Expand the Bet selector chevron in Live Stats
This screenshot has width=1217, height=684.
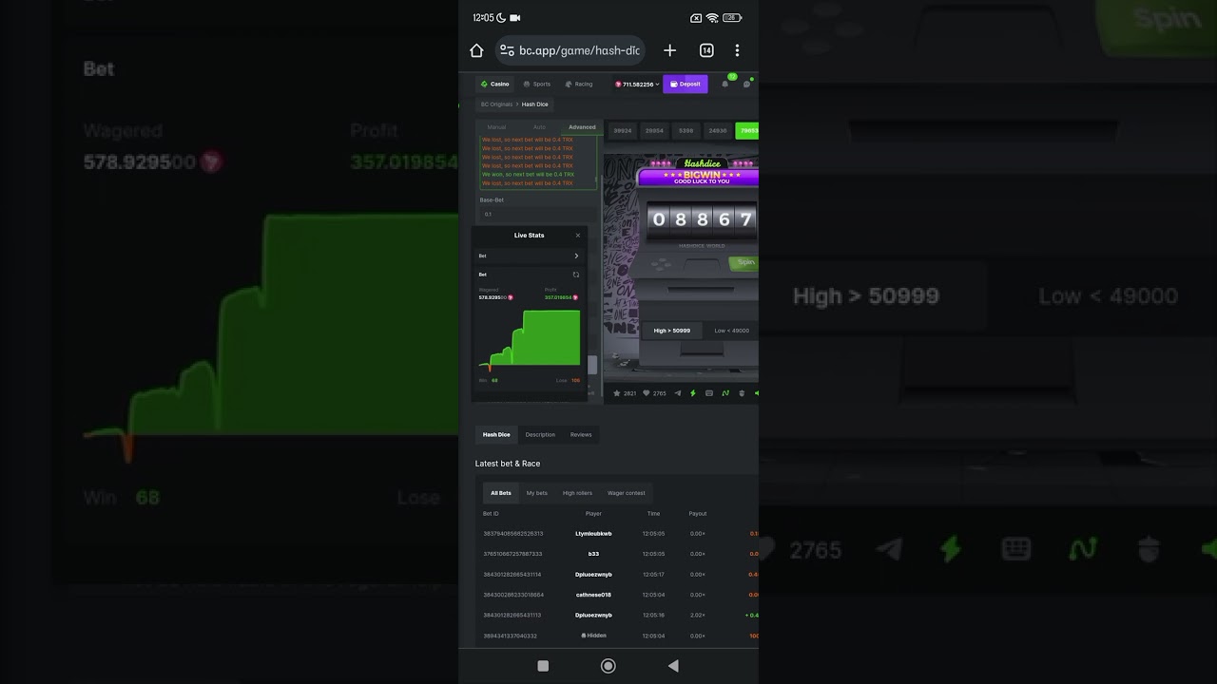click(x=575, y=256)
